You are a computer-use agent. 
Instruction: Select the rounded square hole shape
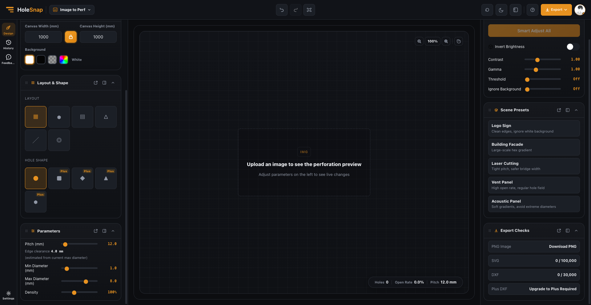(x=59, y=178)
